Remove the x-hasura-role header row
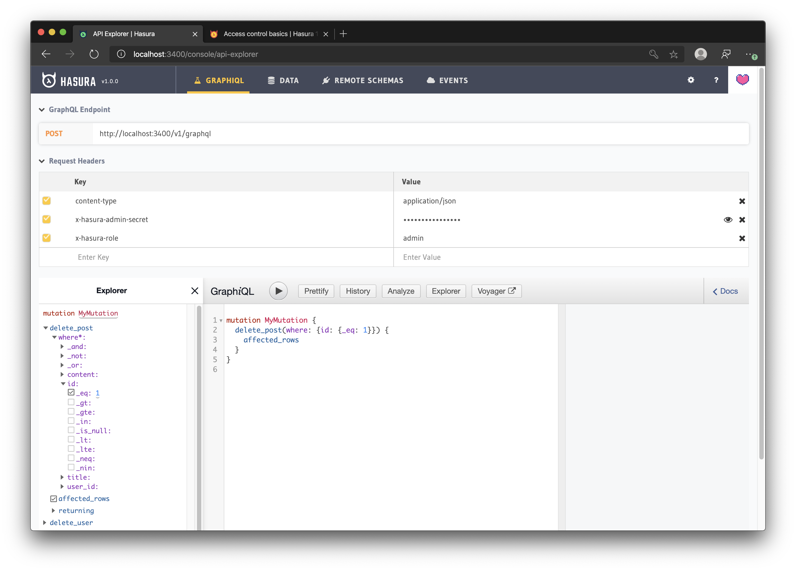 [x=742, y=238]
